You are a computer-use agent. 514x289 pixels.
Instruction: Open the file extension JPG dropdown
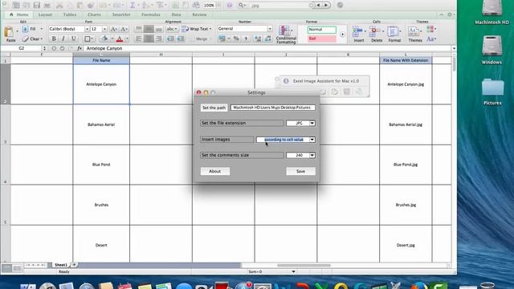(312, 123)
